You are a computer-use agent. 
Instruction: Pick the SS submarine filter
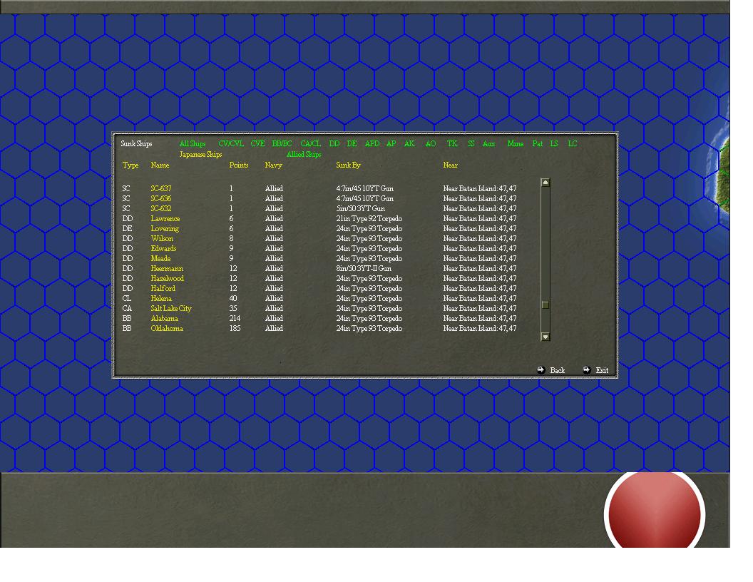(x=471, y=143)
